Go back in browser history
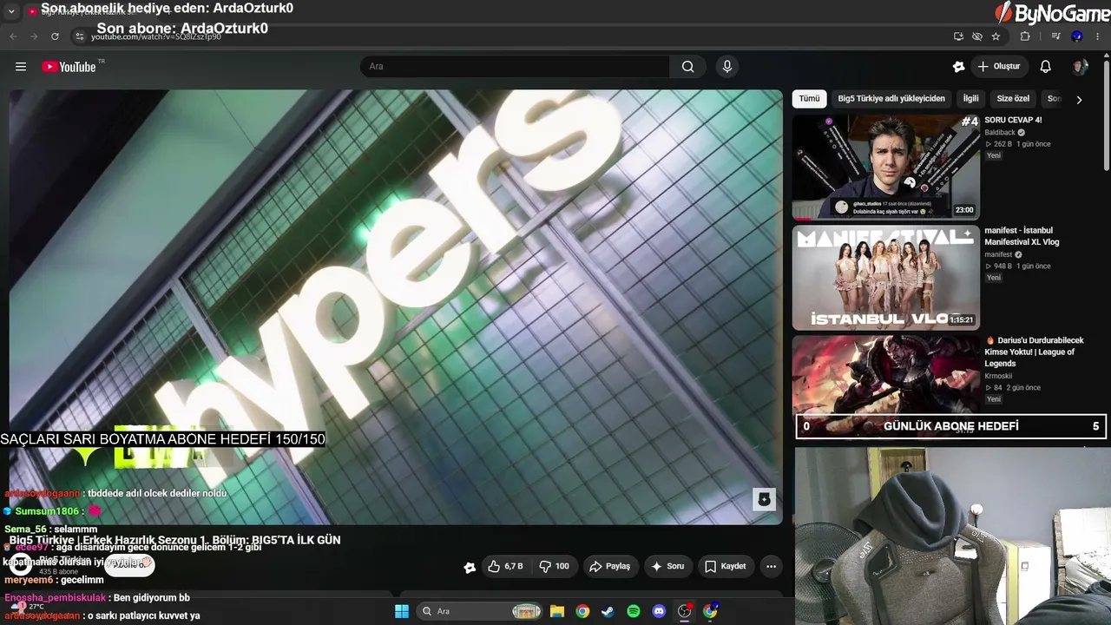This screenshot has height=625, width=1111. pyautogui.click(x=13, y=36)
